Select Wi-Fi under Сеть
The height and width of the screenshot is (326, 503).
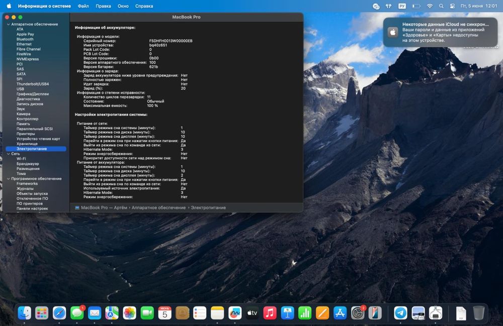pyautogui.click(x=21, y=159)
